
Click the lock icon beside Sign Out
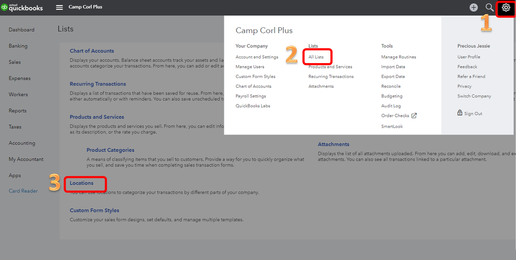(x=460, y=113)
